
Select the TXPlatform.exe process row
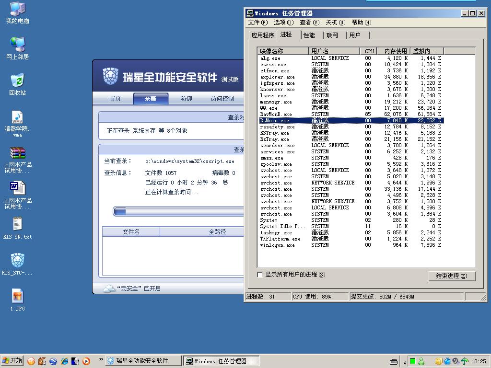(x=351, y=239)
